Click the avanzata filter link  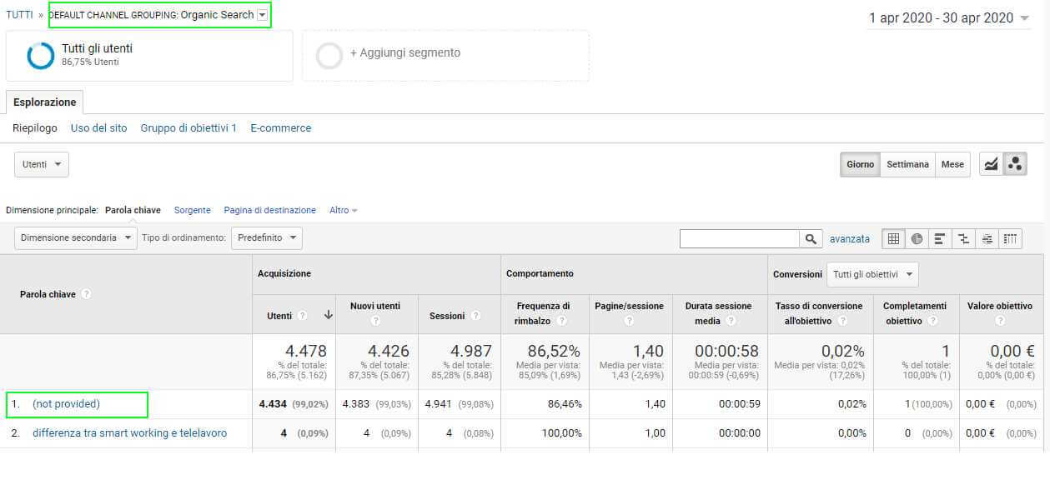849,239
